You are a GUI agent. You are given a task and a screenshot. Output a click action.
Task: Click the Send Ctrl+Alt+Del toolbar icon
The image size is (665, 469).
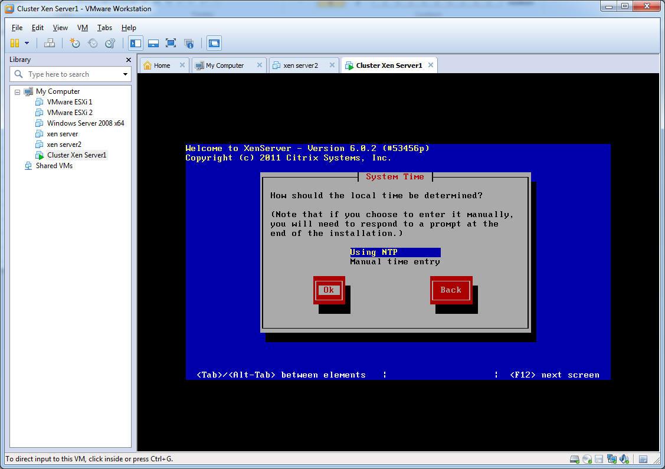click(x=50, y=43)
